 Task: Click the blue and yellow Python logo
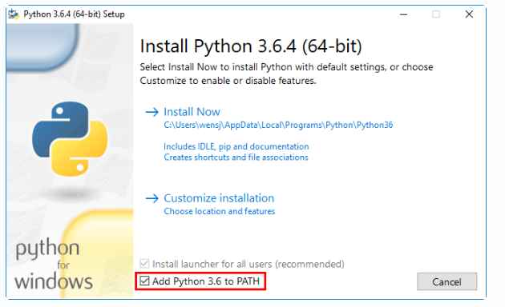pyautogui.click(x=70, y=139)
